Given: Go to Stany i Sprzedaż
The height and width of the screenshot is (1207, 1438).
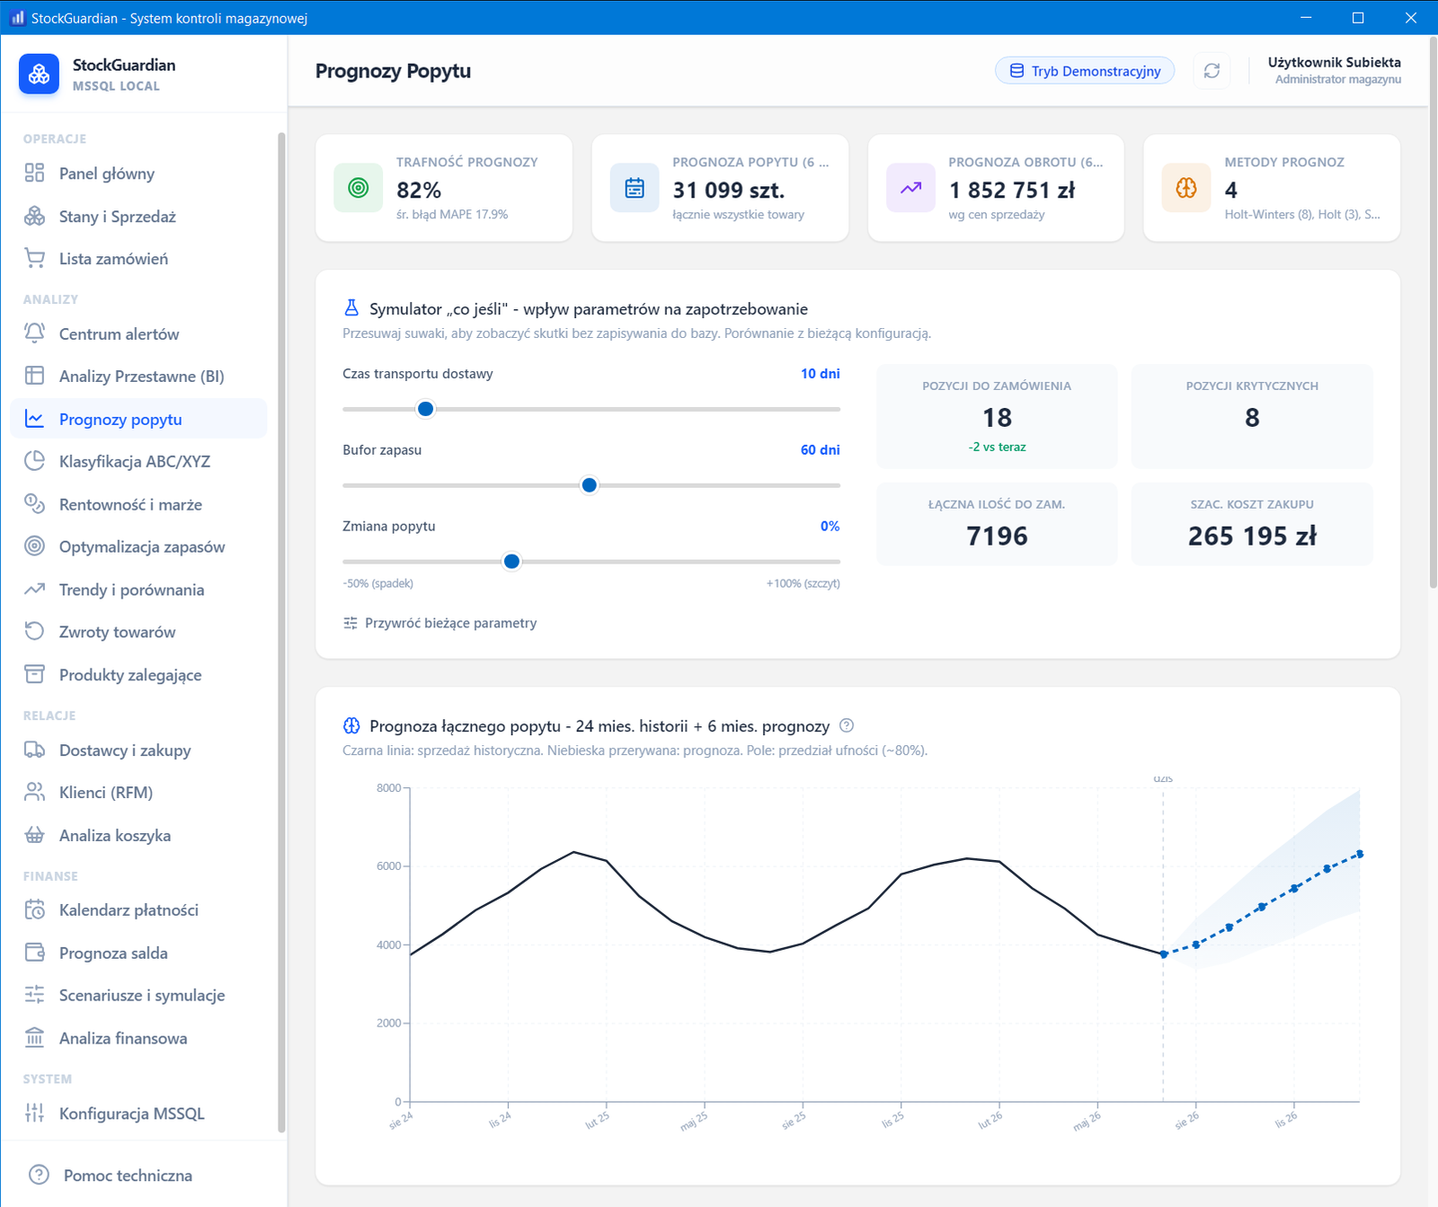Looking at the screenshot, I should (x=138, y=216).
